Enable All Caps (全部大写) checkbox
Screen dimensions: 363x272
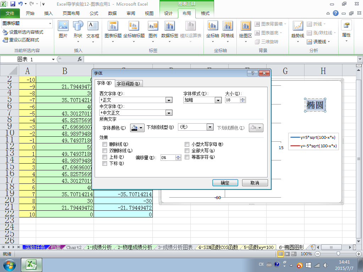[187, 151]
